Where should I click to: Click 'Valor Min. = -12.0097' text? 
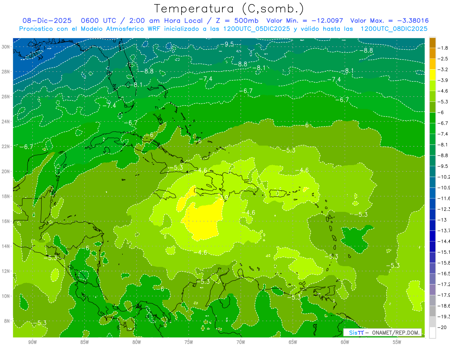click(x=305, y=21)
